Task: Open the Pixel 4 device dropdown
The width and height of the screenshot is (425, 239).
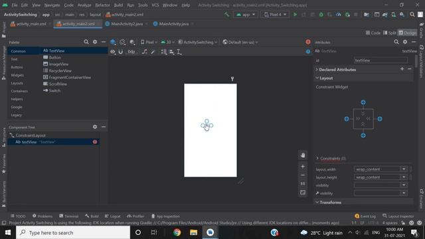Action: tap(275, 15)
